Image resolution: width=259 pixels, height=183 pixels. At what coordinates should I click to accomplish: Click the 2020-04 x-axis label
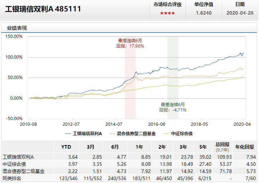click(x=242, y=124)
